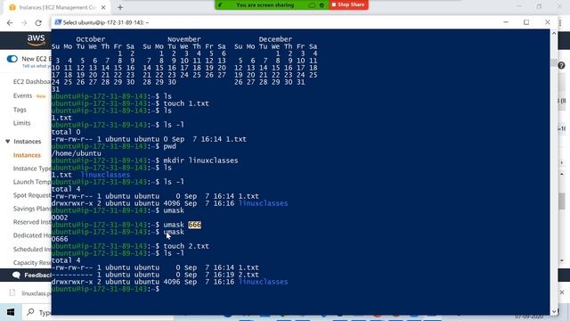Screen dimensions: 570x321
Task: Open Savings Plans in sidebar
Action: coord(32,209)
